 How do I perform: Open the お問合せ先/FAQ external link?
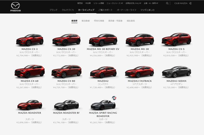134,3
